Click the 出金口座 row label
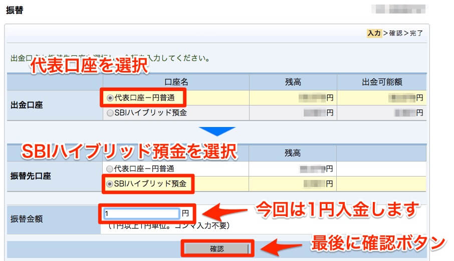The width and height of the screenshot is (454, 261). pyautogui.click(x=27, y=105)
